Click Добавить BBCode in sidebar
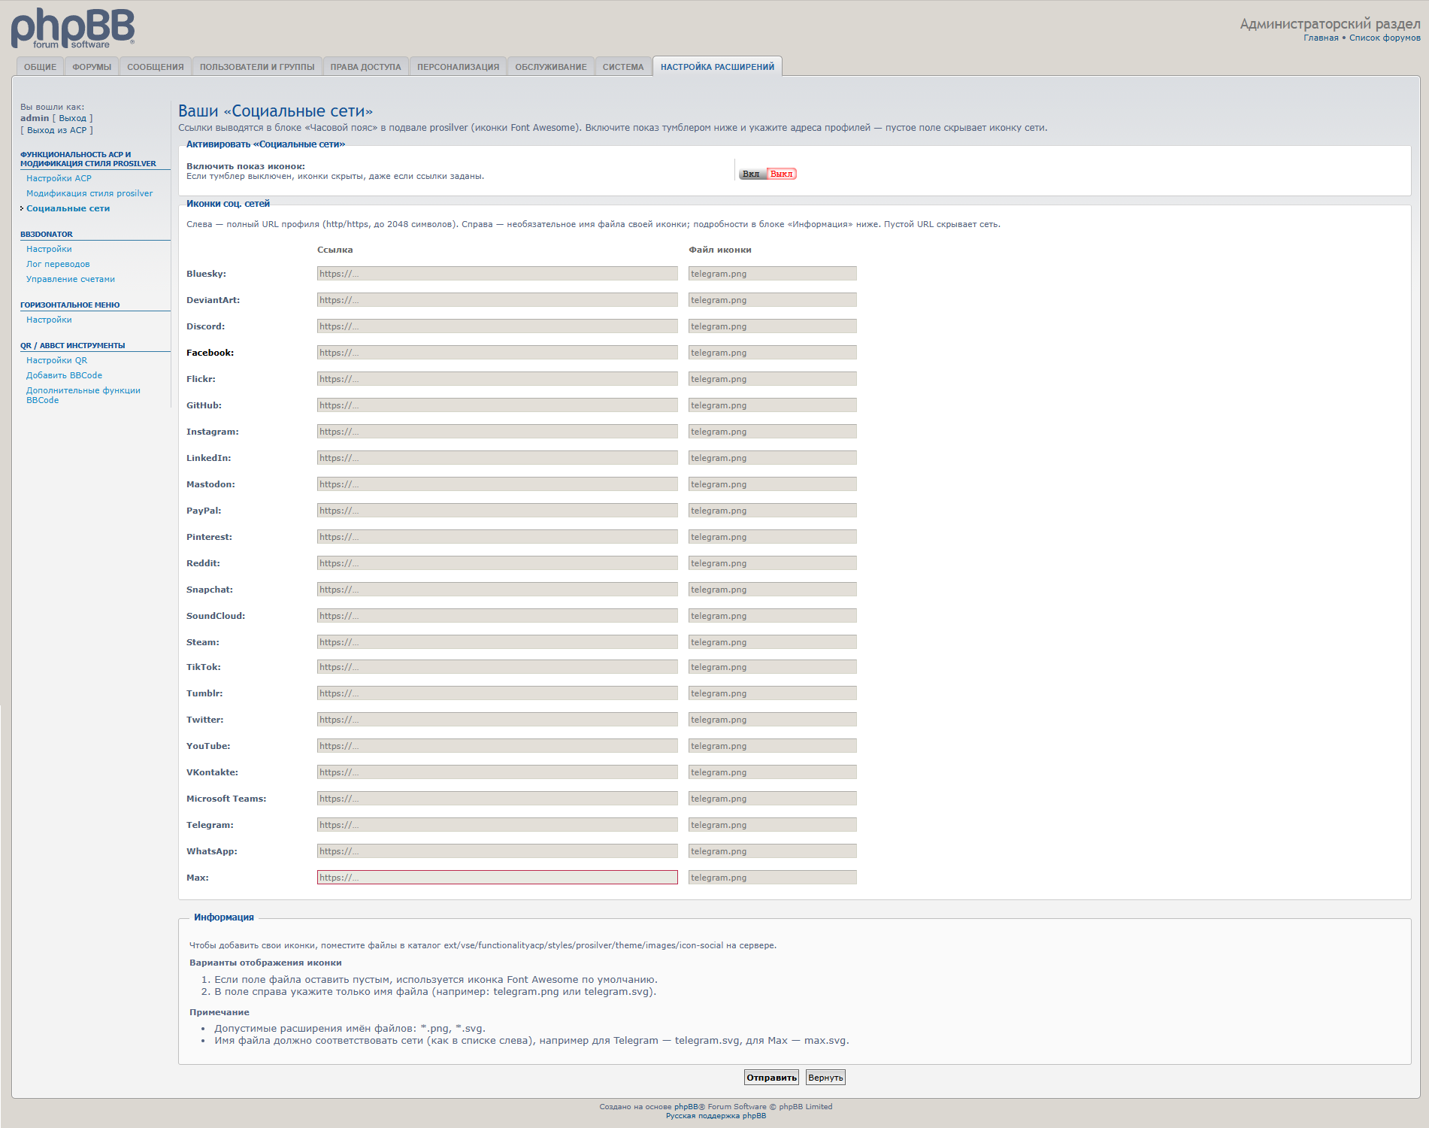The width and height of the screenshot is (1429, 1128). point(64,375)
